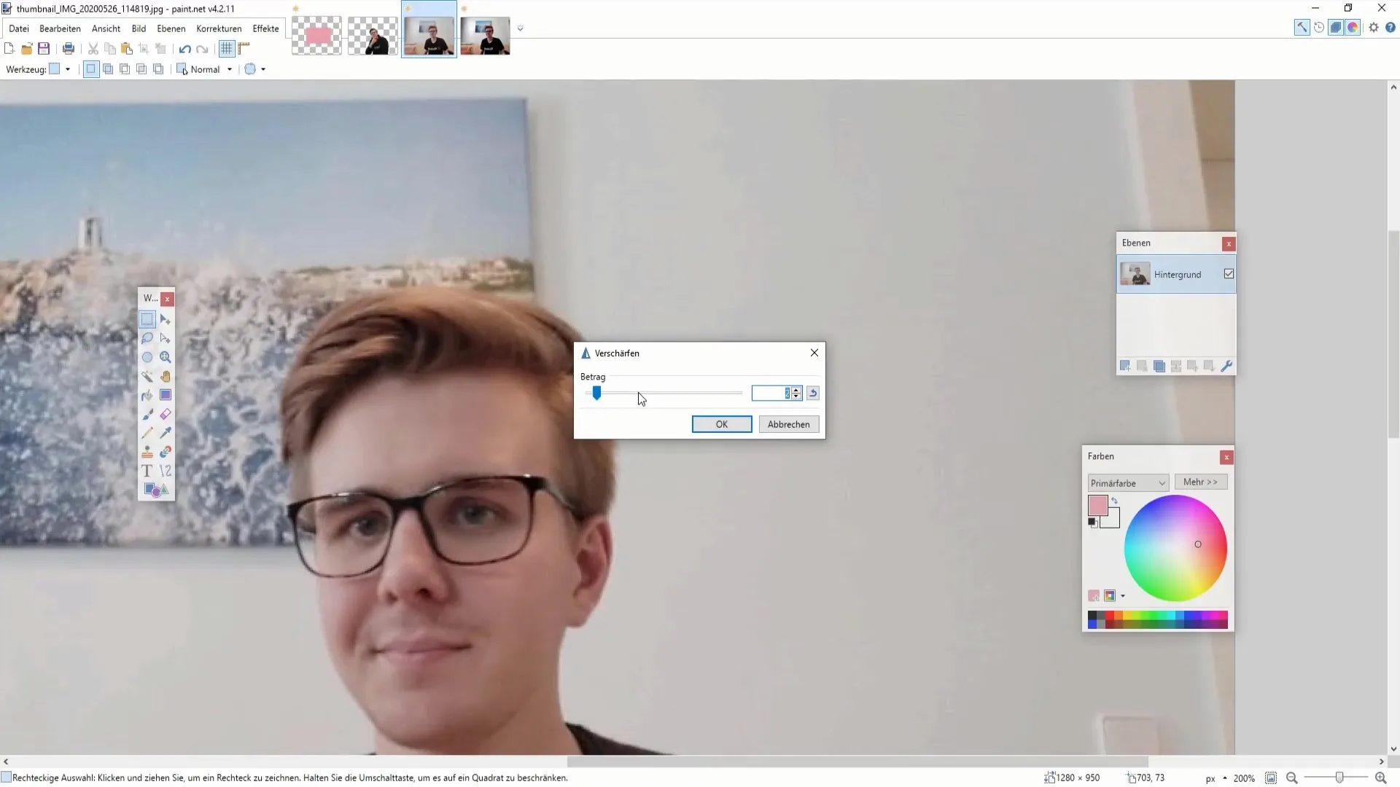Select the Eraser tool

[166, 415]
